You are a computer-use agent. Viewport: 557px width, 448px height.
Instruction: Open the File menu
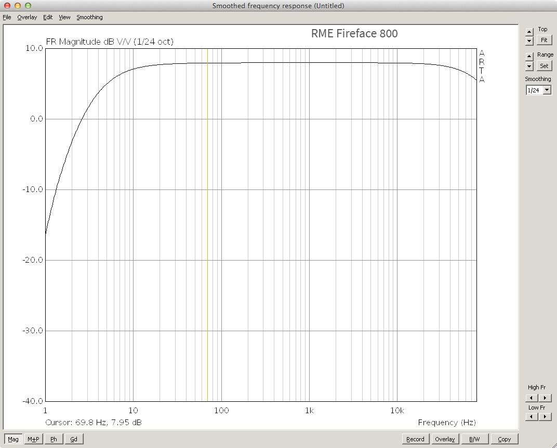click(7, 17)
